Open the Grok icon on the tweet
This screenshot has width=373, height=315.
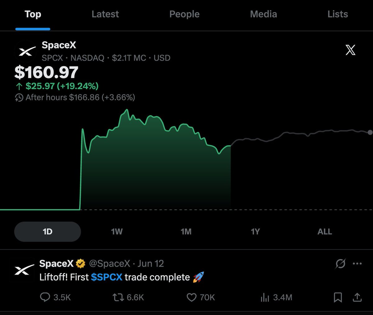coord(340,264)
